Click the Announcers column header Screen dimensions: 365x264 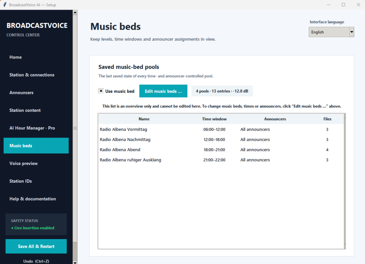(275, 119)
